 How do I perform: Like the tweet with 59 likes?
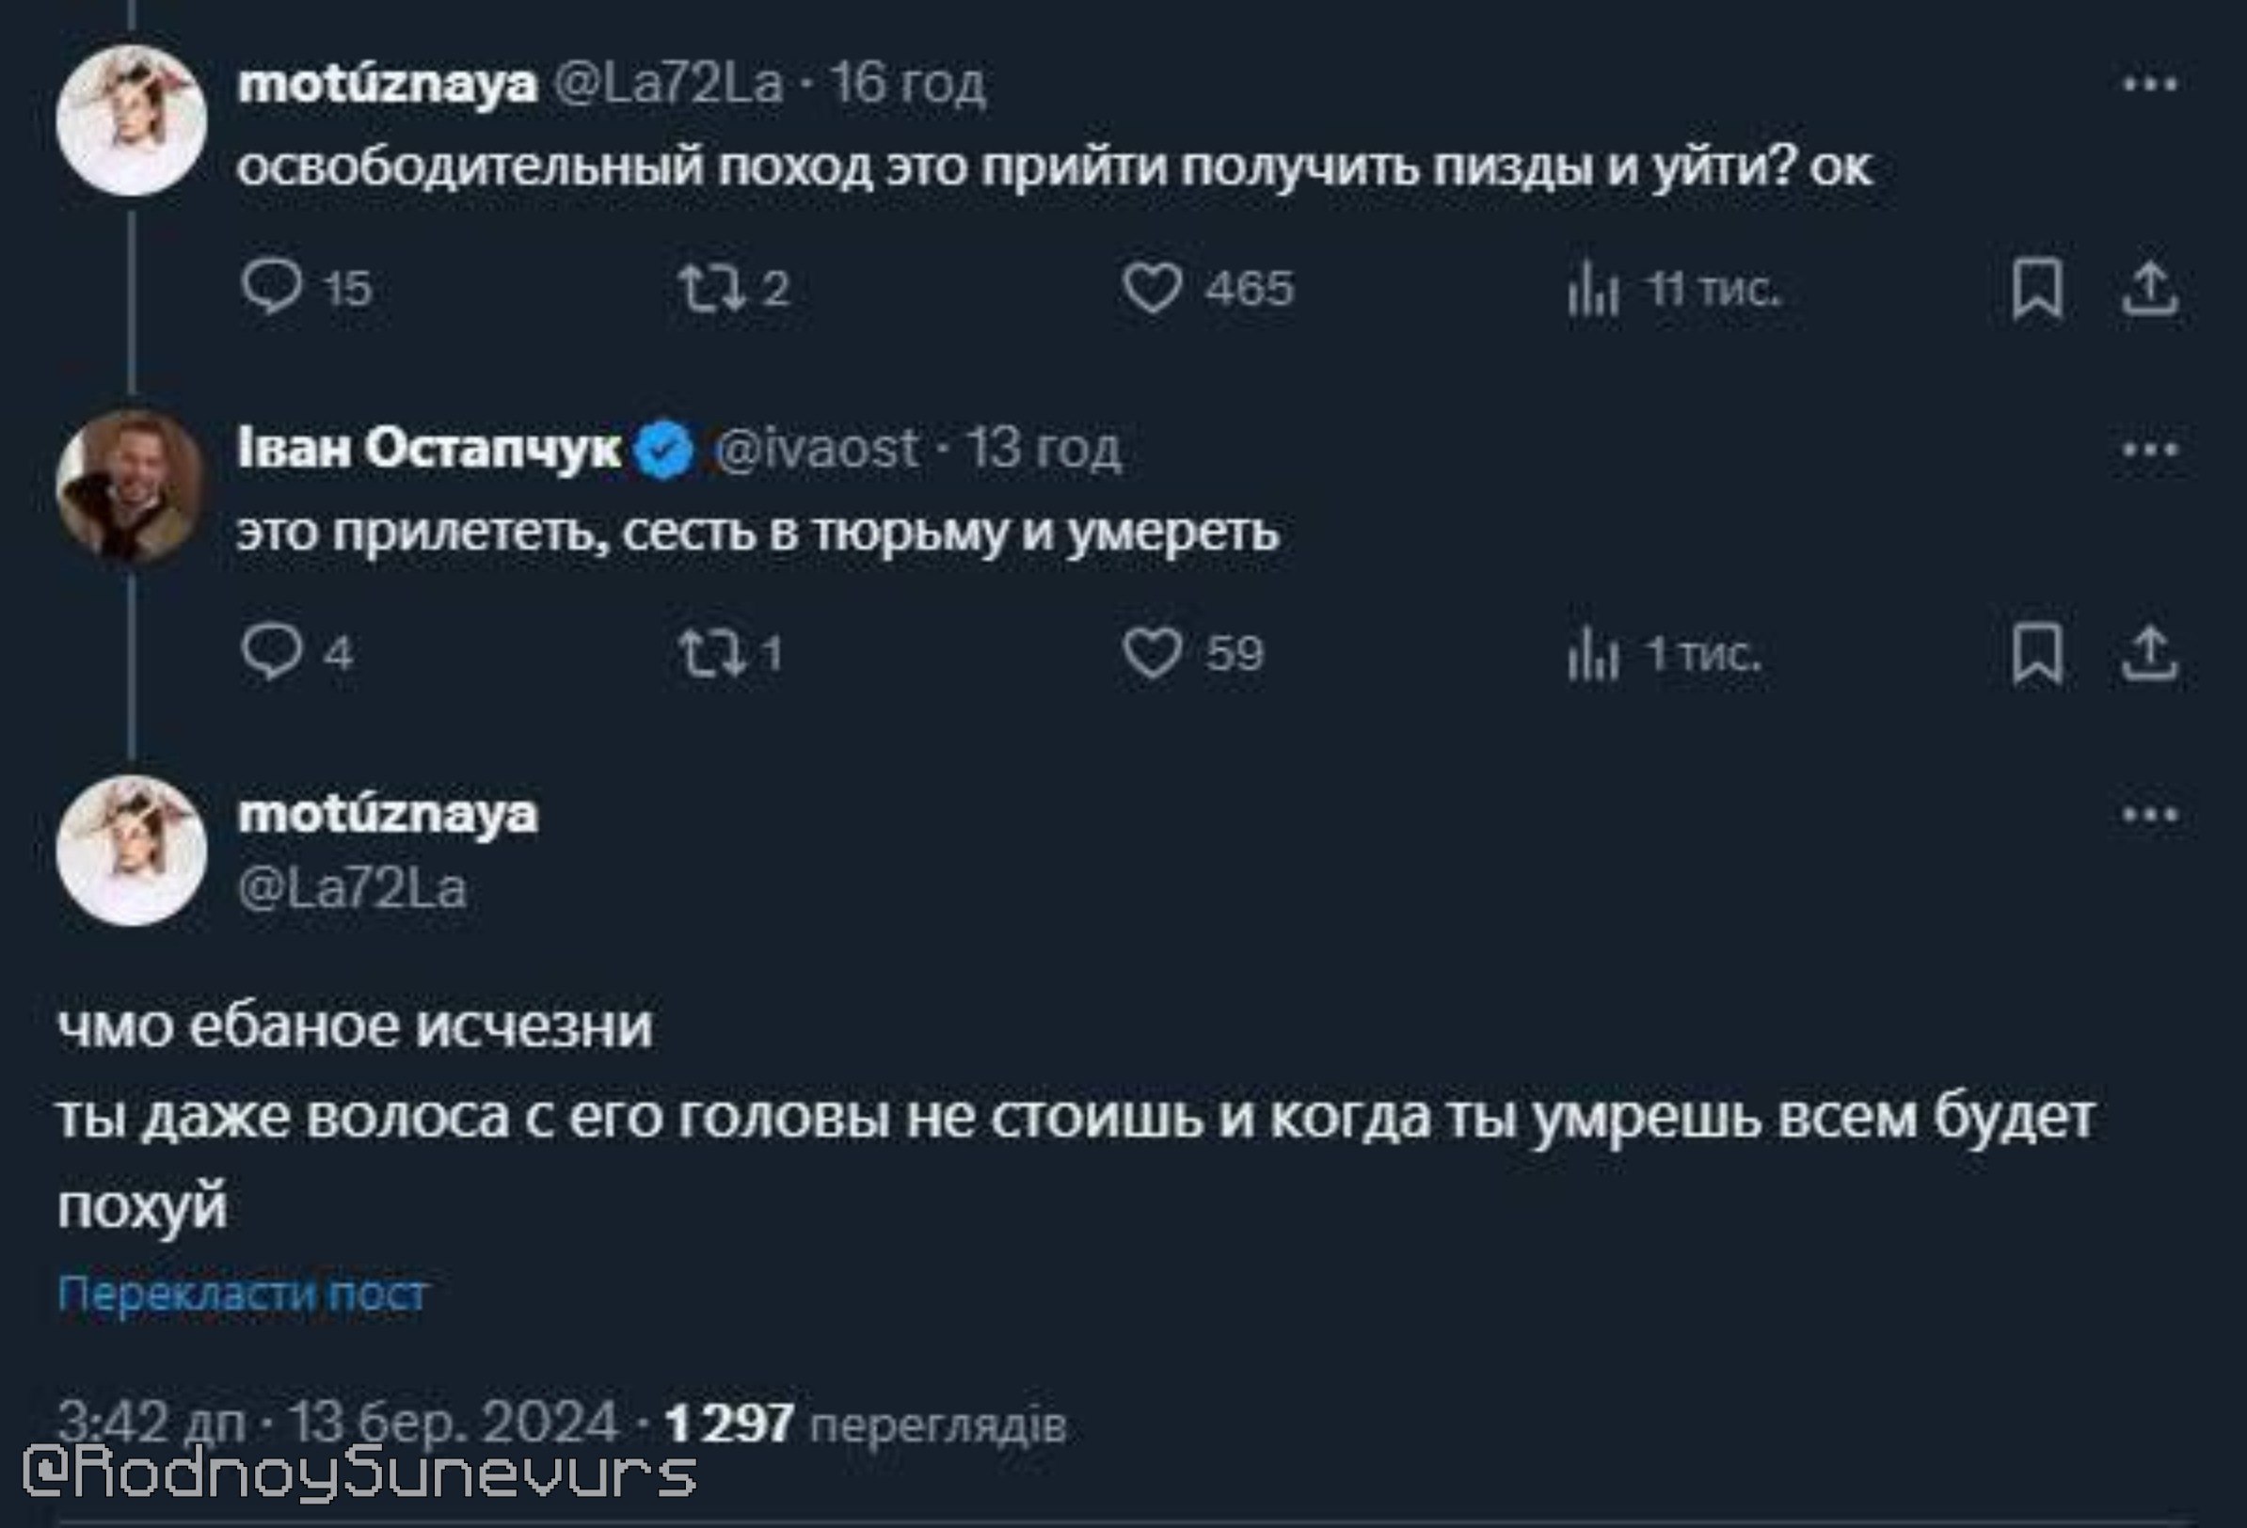(x=1153, y=653)
